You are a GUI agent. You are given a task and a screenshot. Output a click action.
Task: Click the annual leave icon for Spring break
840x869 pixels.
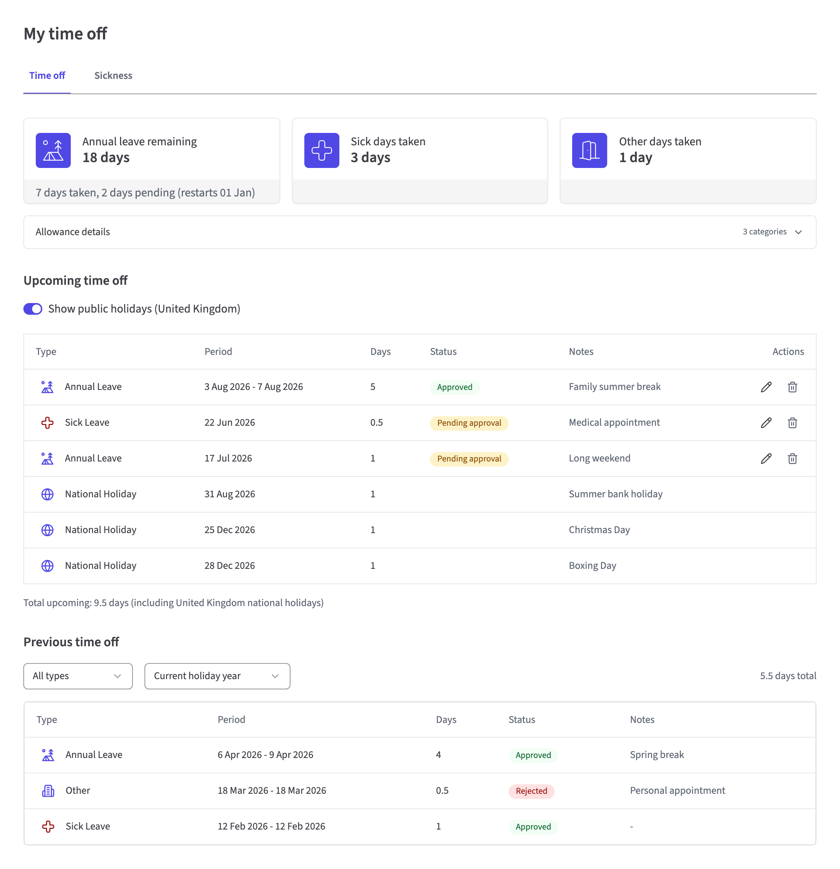(x=48, y=755)
